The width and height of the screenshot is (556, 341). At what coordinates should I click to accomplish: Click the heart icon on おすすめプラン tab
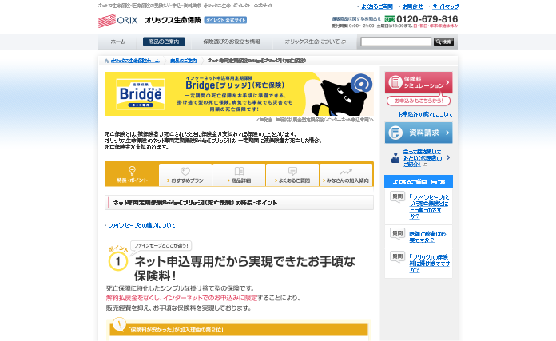tap(185, 171)
